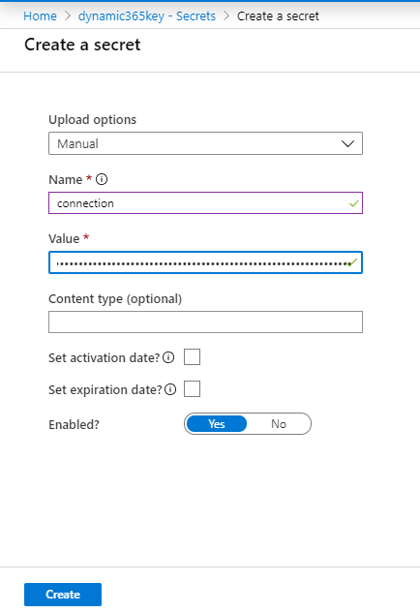420x613 pixels.
Task: Click breadcrumb chevron before Create a secret
Action: coord(226,16)
